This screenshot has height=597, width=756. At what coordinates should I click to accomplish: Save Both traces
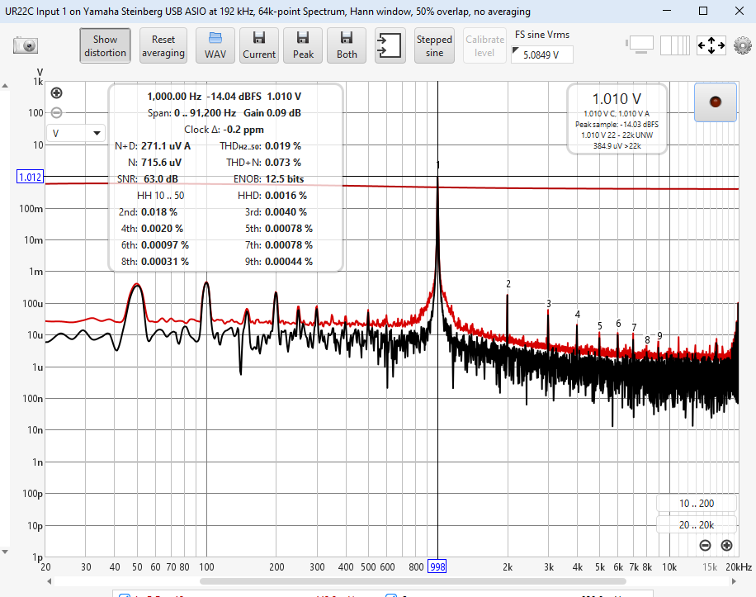pyautogui.click(x=347, y=45)
